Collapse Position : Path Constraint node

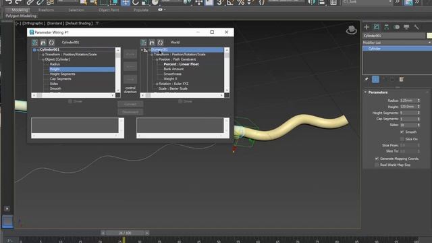pos(157,59)
